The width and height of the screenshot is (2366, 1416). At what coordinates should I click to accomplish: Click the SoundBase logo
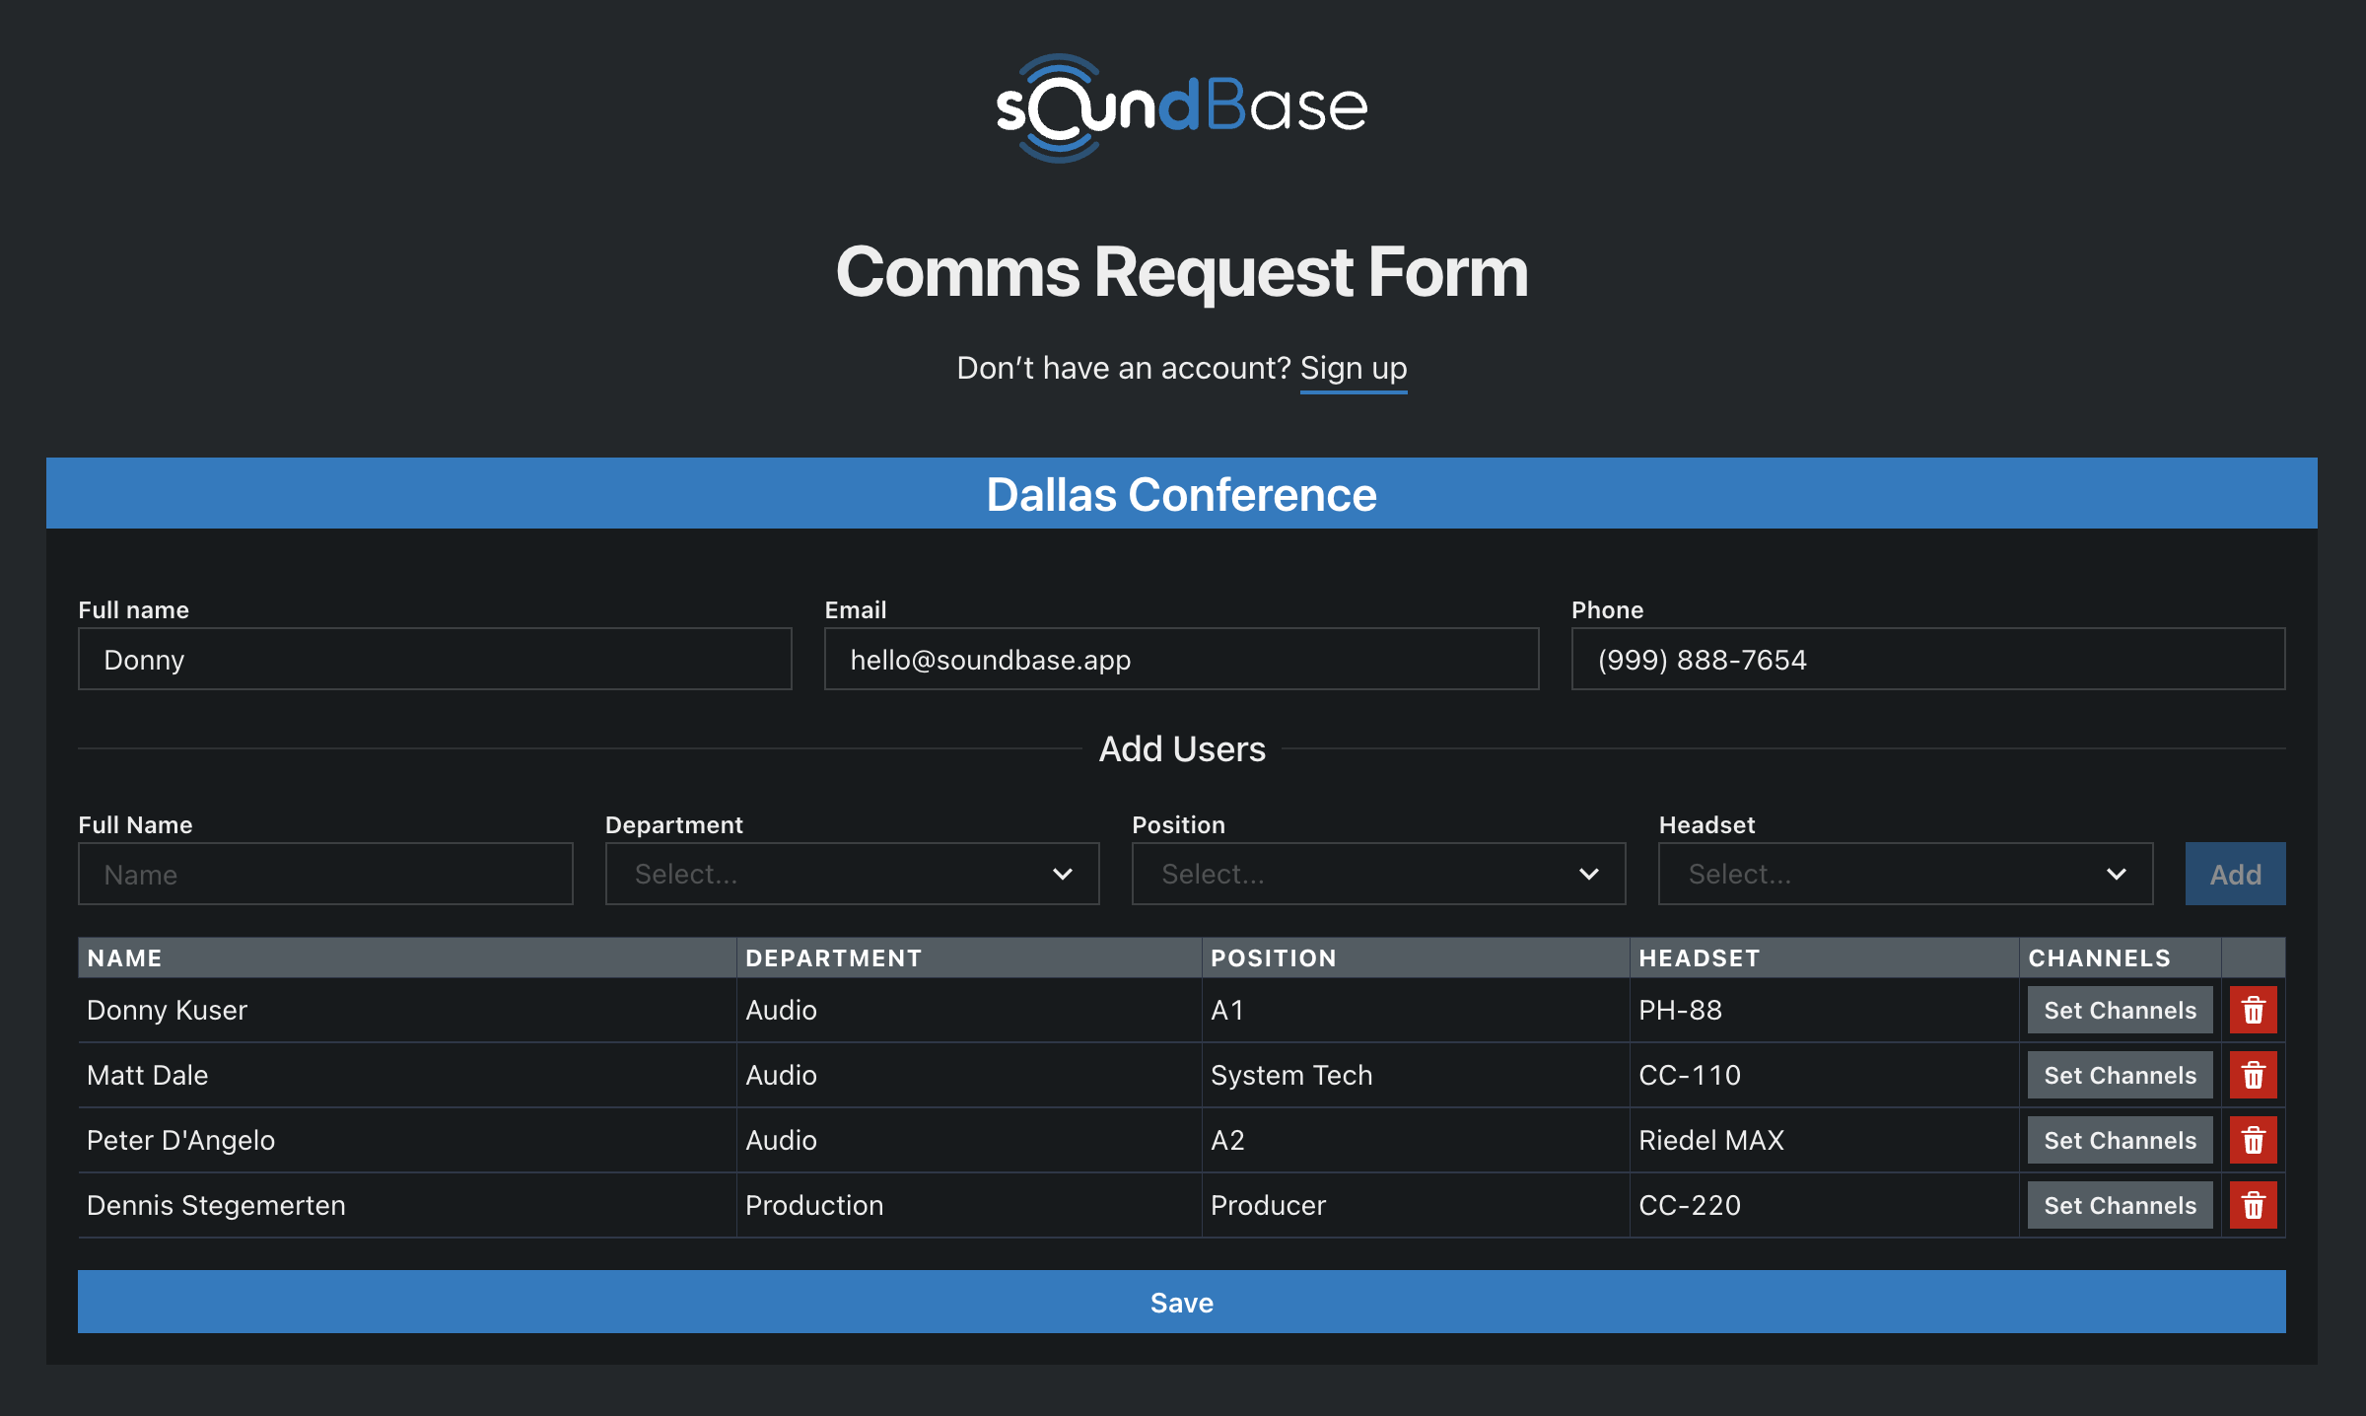(1181, 107)
